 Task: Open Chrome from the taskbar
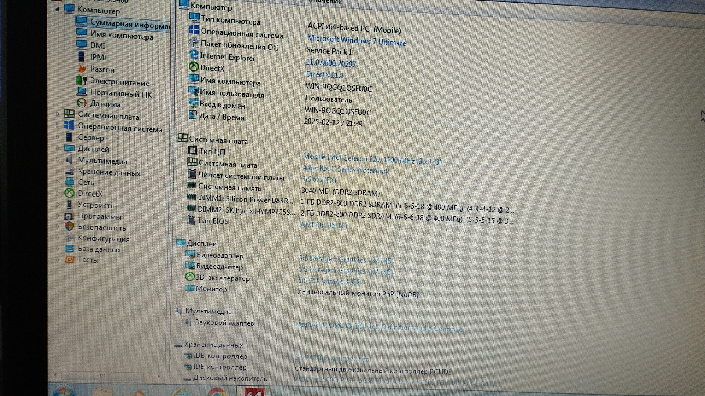pyautogui.click(x=216, y=392)
